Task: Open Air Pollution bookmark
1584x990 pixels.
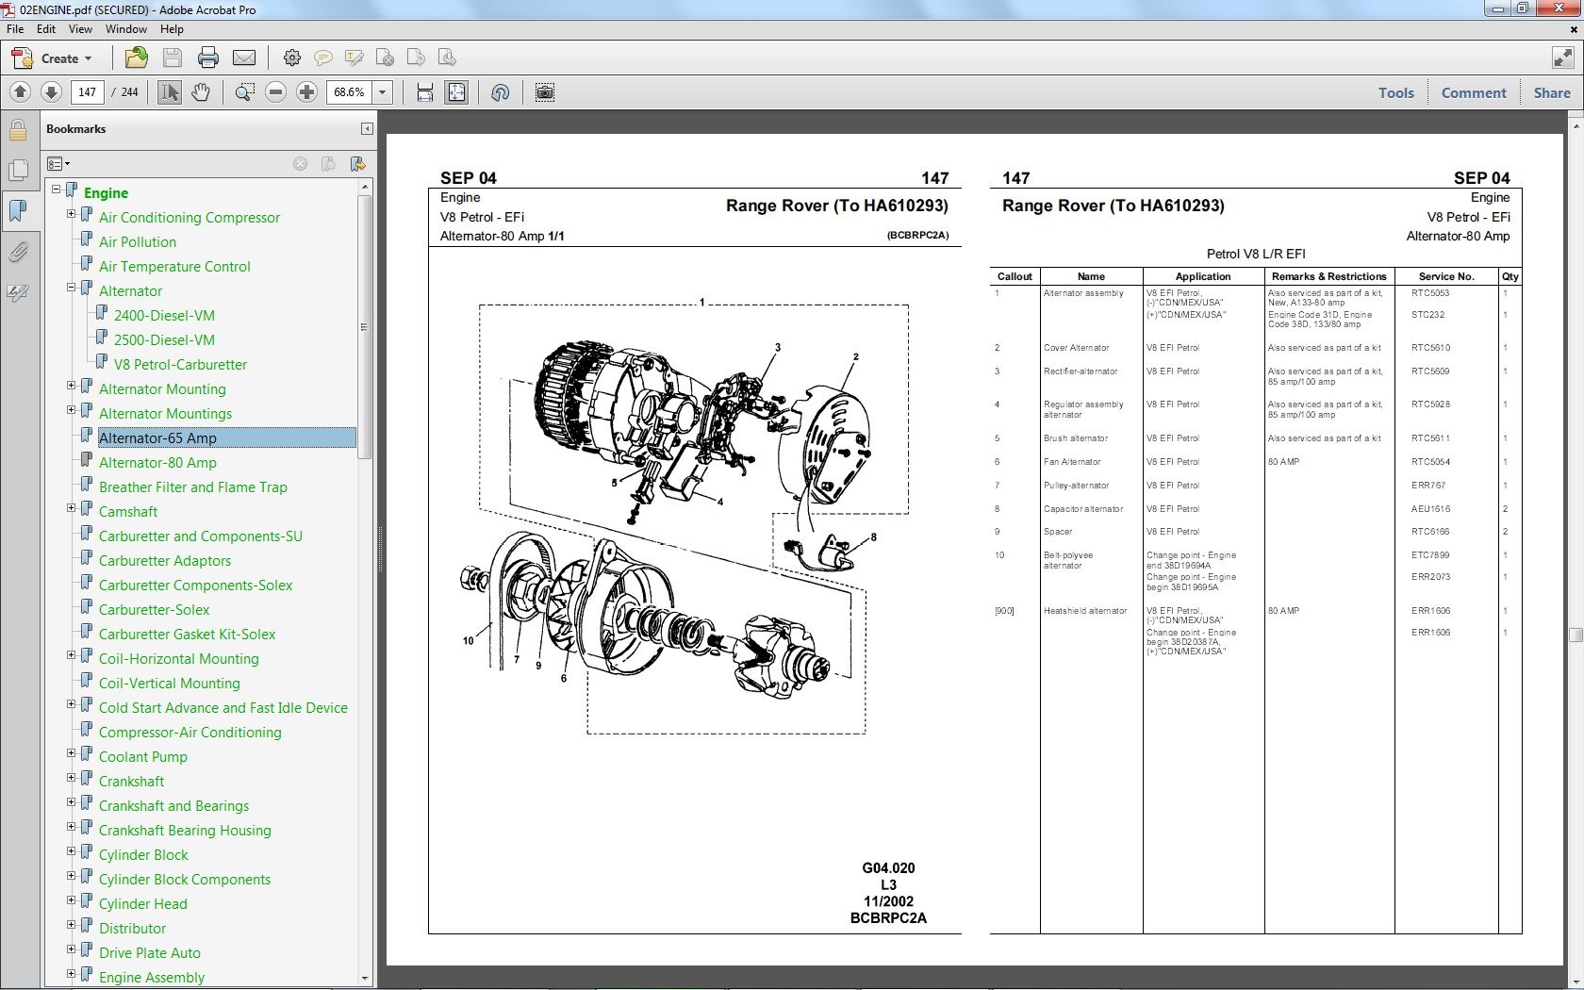Action: [x=137, y=242]
